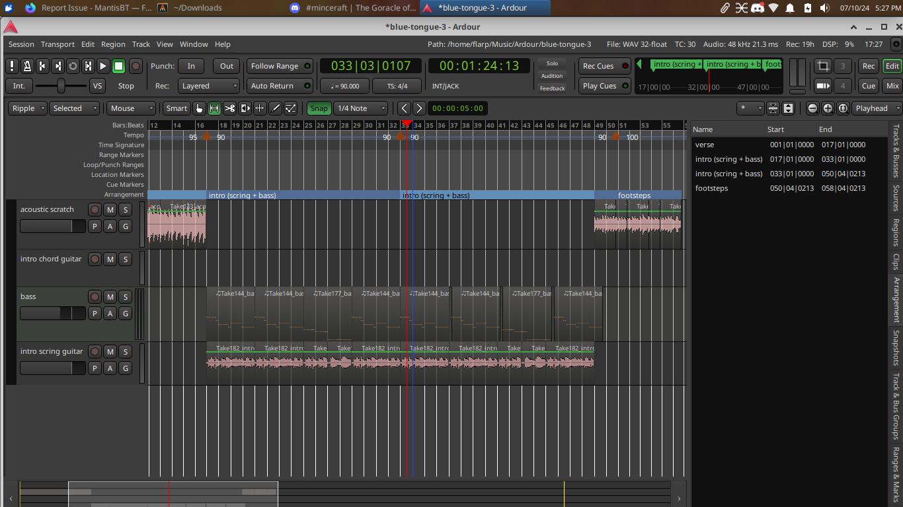The width and height of the screenshot is (903, 507).
Task: Arm record on intro scring guitar track
Action: (95, 352)
